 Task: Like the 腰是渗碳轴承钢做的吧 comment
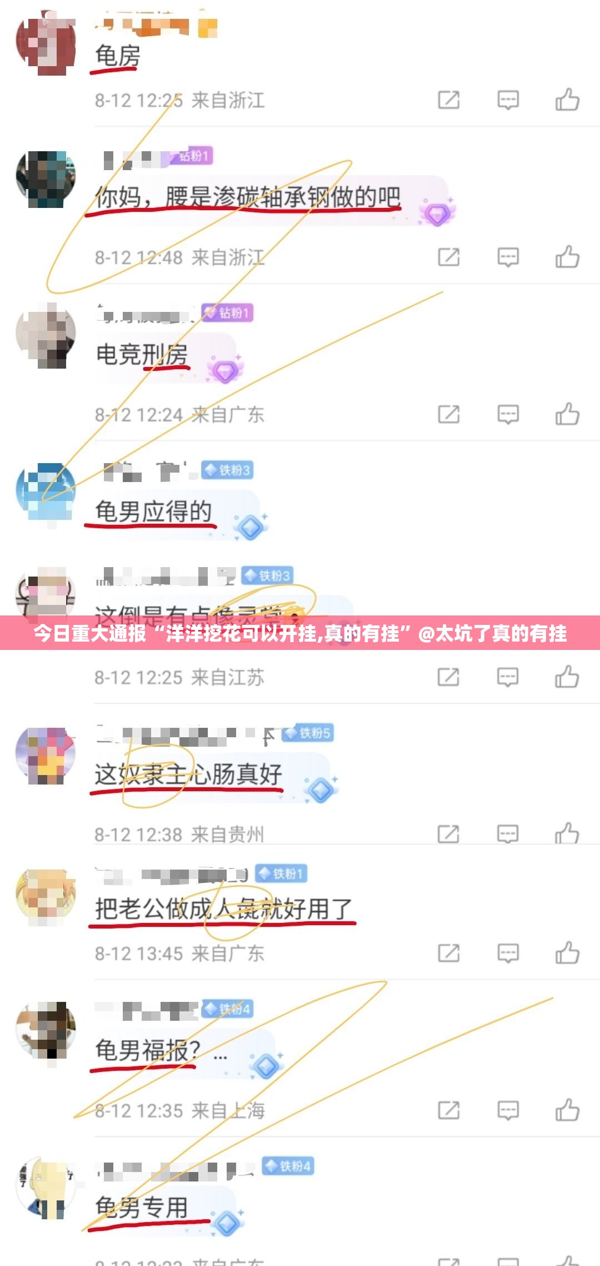click(567, 257)
